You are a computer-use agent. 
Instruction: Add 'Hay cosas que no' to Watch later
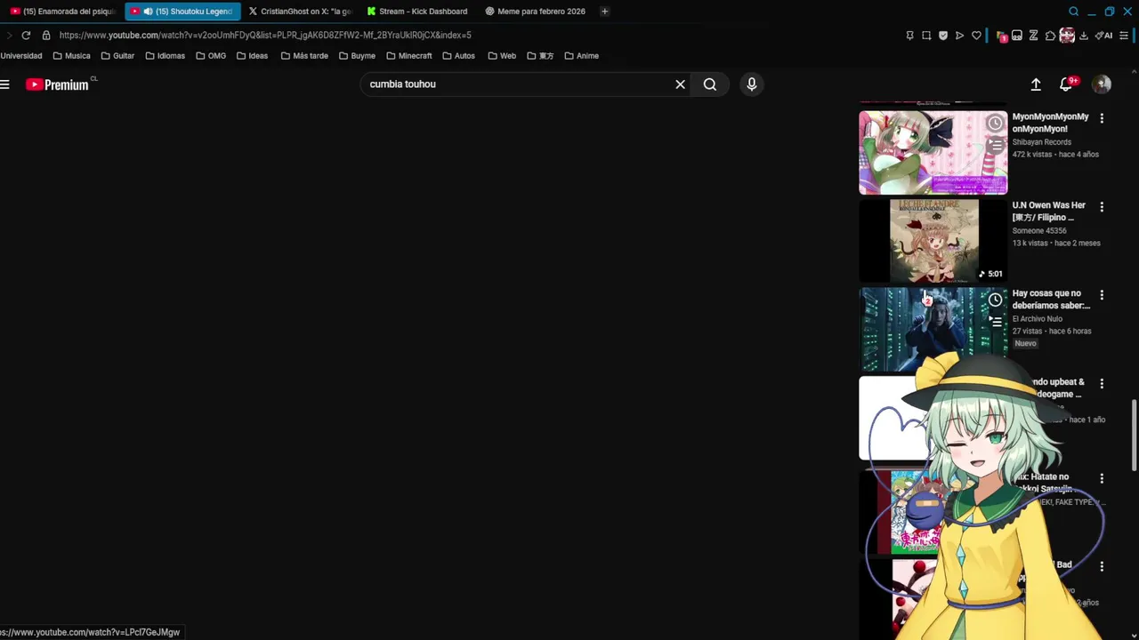pyautogui.click(x=995, y=300)
